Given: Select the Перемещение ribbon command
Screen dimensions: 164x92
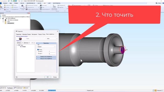Looking at the screenshot, I should click(15, 9).
